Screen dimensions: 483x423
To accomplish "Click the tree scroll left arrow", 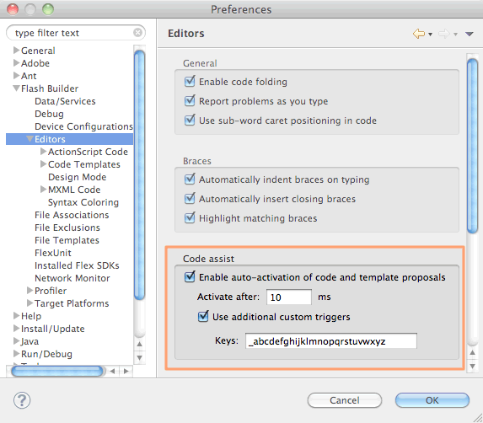I will 113,371.
